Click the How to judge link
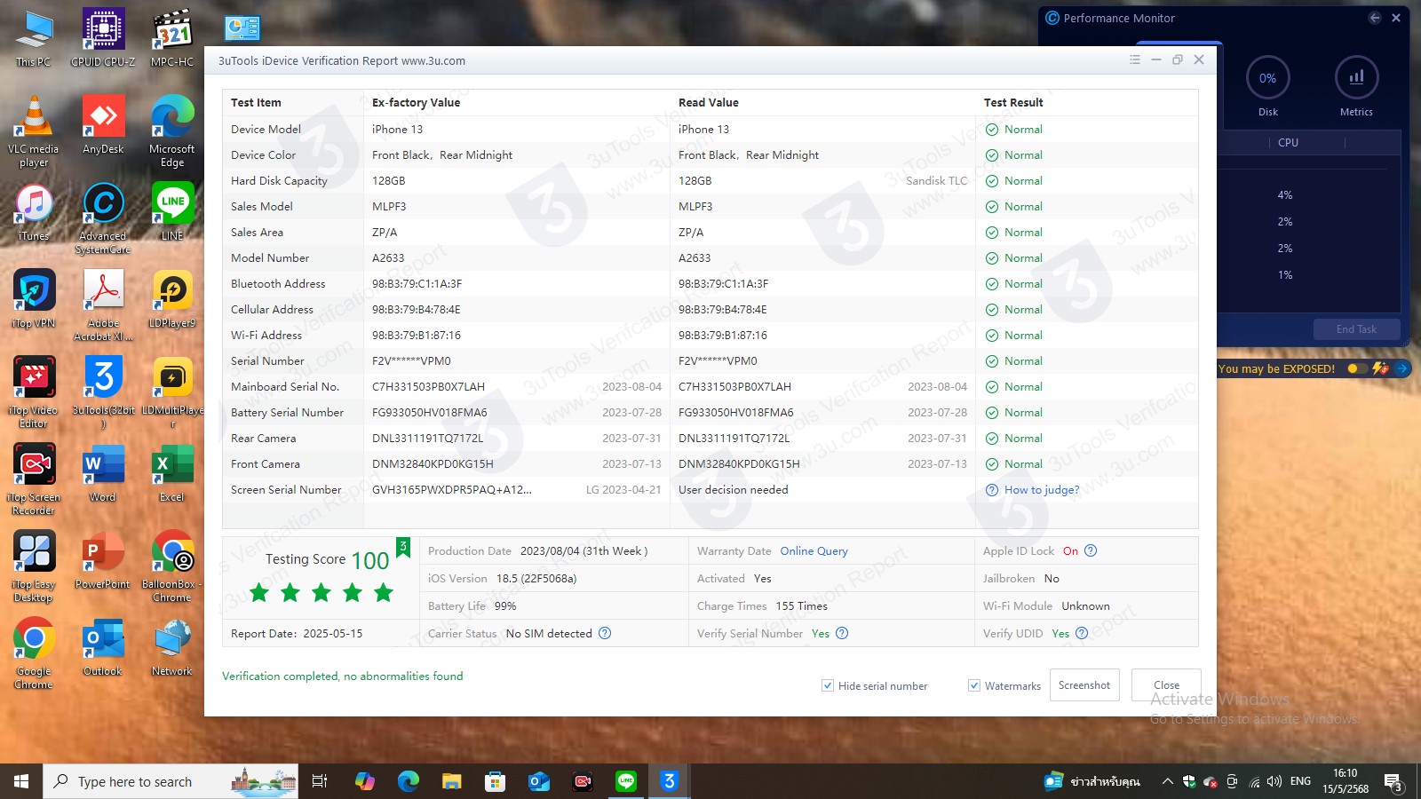The image size is (1421, 799). [x=1041, y=489]
